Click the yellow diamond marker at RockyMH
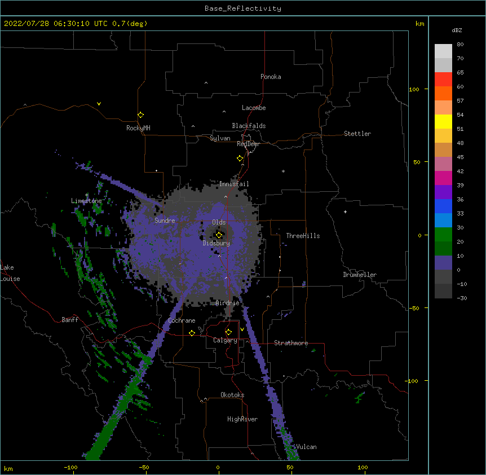This screenshot has height=475, width=486. (141, 115)
